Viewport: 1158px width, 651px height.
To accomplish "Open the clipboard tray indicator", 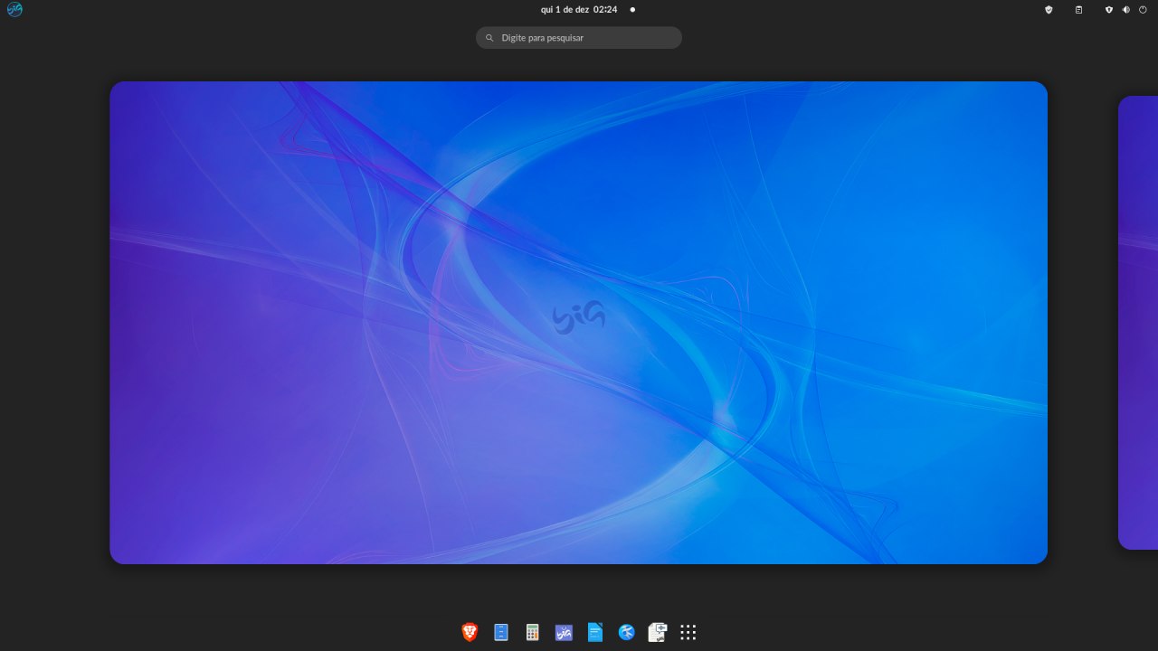I will [x=1078, y=9].
